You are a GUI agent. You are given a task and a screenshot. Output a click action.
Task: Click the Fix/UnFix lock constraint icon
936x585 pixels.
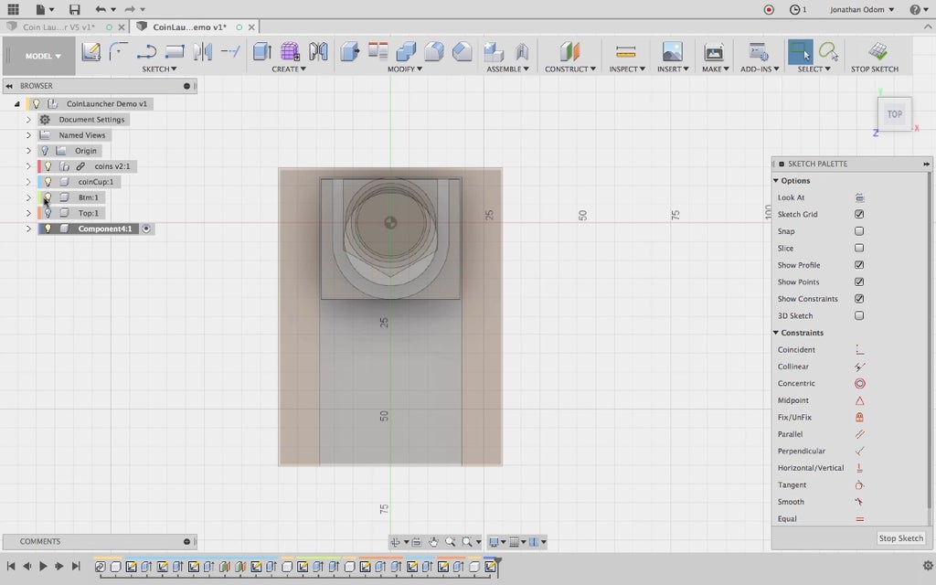click(859, 418)
